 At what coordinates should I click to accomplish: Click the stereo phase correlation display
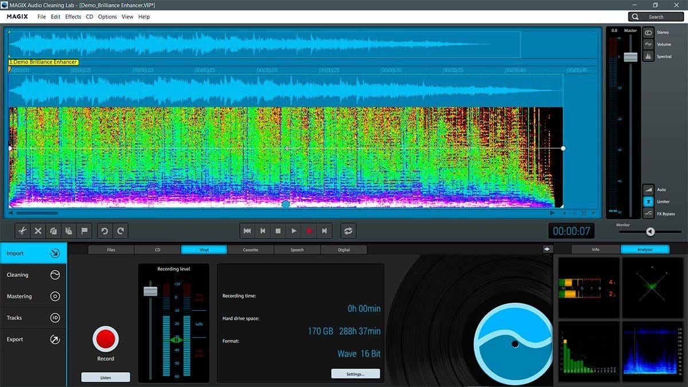point(652,288)
